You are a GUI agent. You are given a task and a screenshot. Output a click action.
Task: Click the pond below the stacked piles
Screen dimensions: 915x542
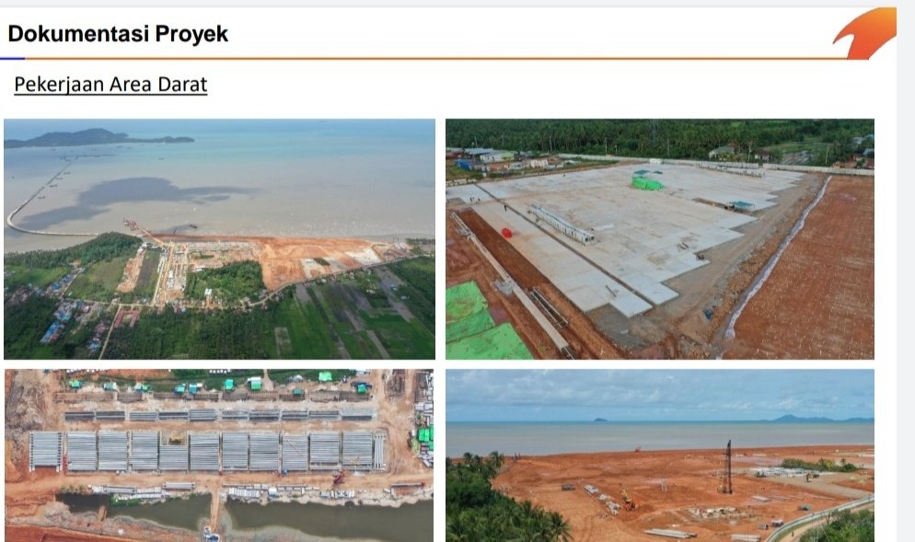[245, 514]
